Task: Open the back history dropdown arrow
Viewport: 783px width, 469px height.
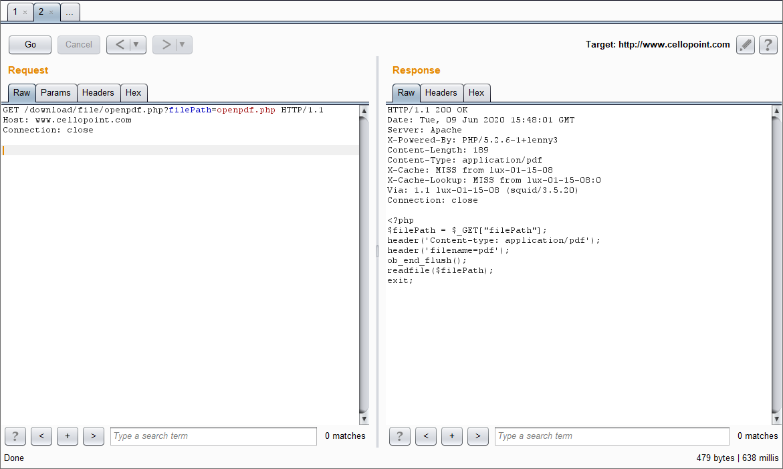Action: 136,44
